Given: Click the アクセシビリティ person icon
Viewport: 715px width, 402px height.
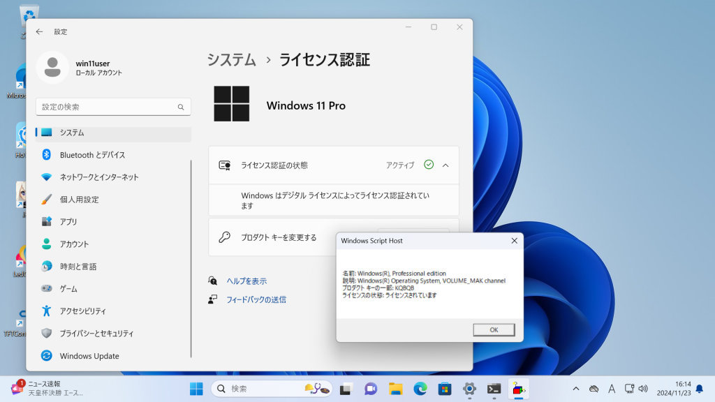Looking at the screenshot, I should pos(47,311).
